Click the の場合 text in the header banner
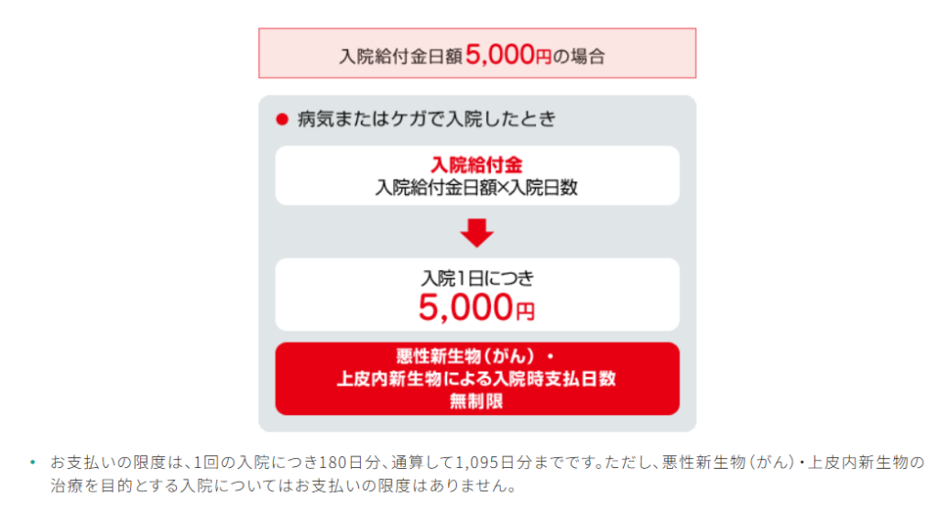Image resolution: width=938 pixels, height=512 pixels. [x=579, y=57]
